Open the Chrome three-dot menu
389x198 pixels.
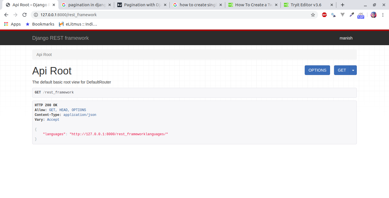(382, 15)
